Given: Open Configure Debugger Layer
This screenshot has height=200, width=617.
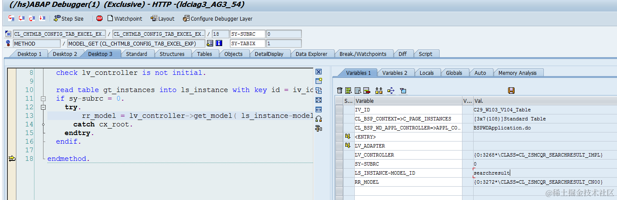Looking at the screenshot, I should [217, 18].
